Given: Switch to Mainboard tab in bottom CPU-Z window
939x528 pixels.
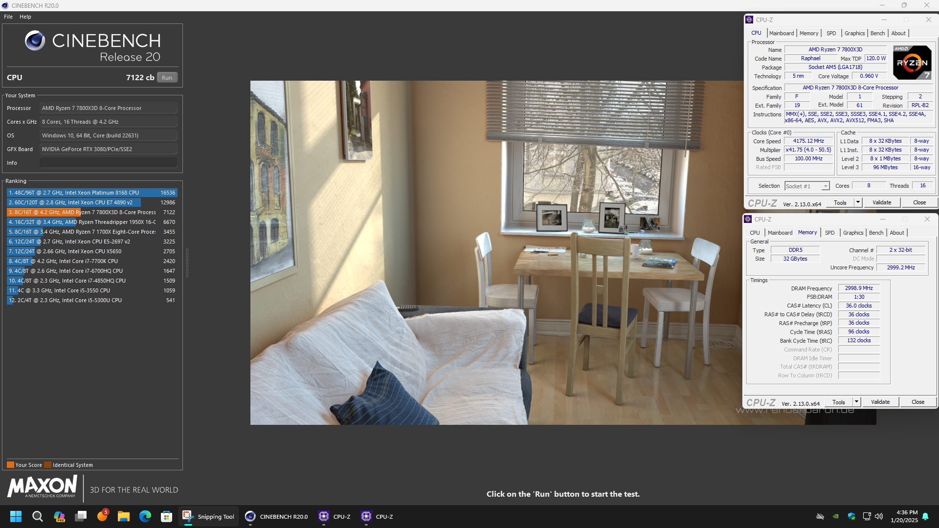Looking at the screenshot, I should tap(780, 233).
